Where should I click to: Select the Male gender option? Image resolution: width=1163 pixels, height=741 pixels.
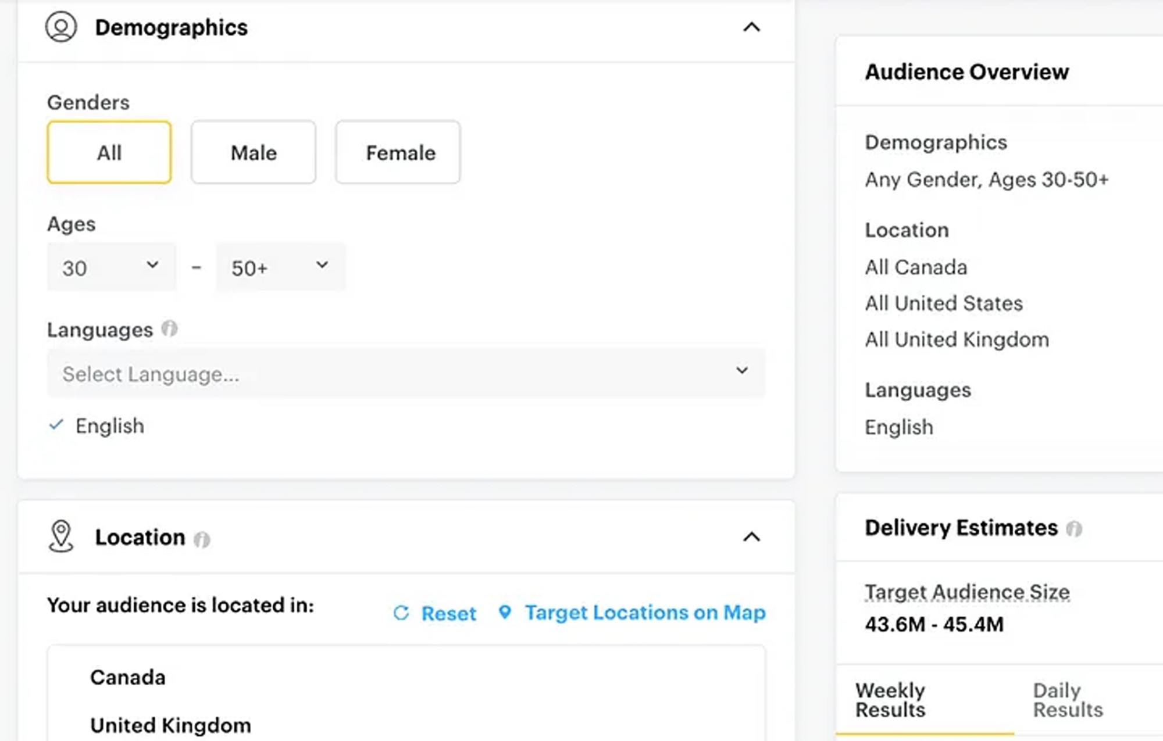pos(254,152)
